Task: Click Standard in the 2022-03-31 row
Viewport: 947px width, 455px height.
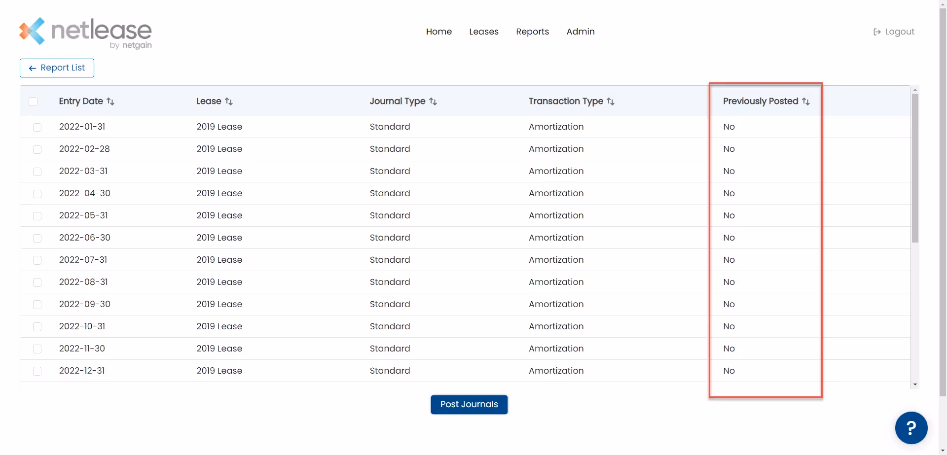Action: [390, 171]
